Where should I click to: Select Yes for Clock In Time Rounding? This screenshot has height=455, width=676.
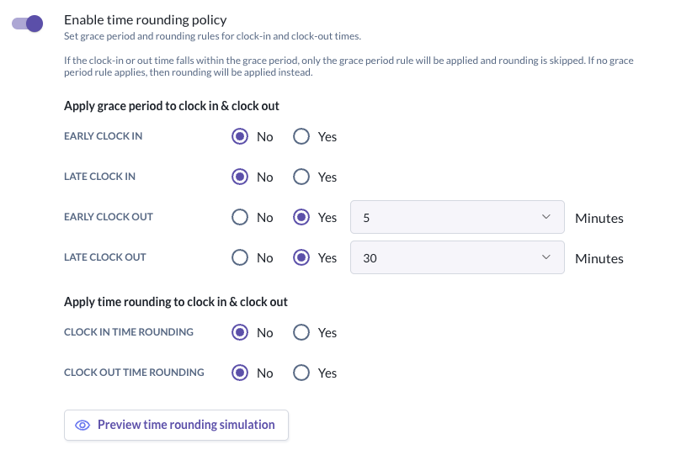click(301, 332)
